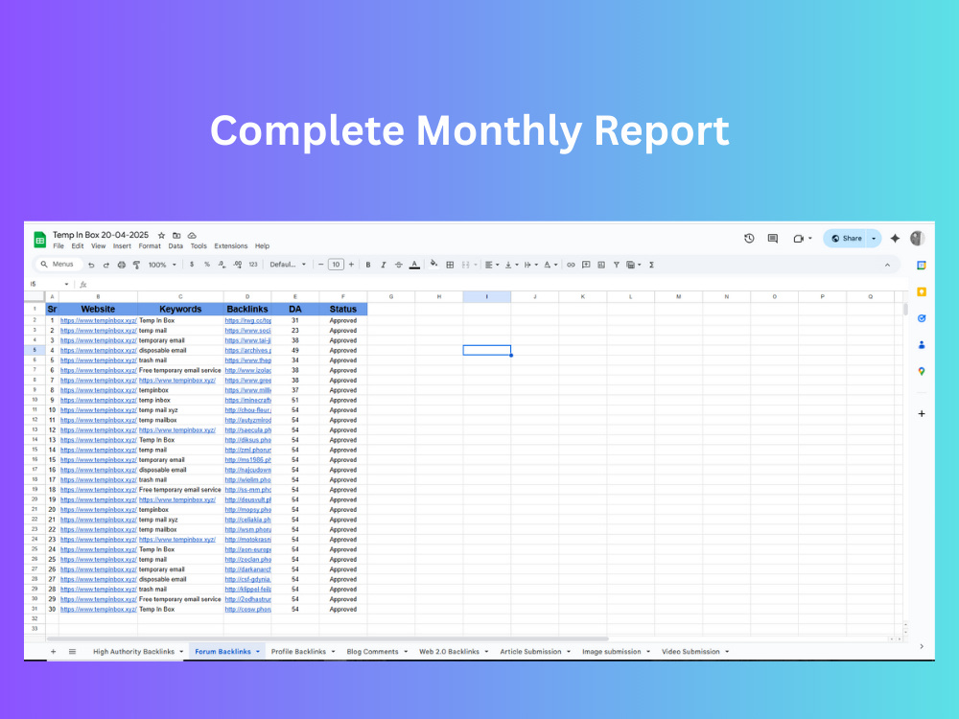This screenshot has height=719, width=959.
Task: Increase the font size
Action: 351,265
